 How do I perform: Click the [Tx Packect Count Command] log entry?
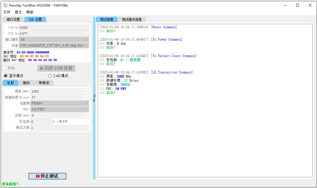(174, 56)
